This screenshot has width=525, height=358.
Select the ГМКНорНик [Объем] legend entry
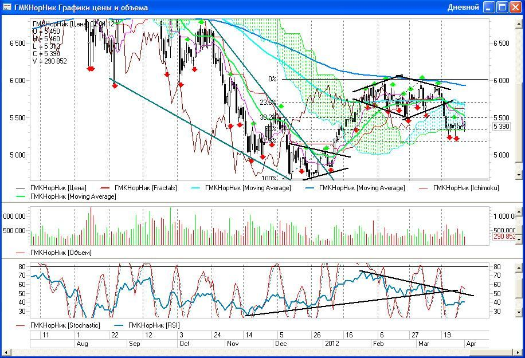click(53, 252)
